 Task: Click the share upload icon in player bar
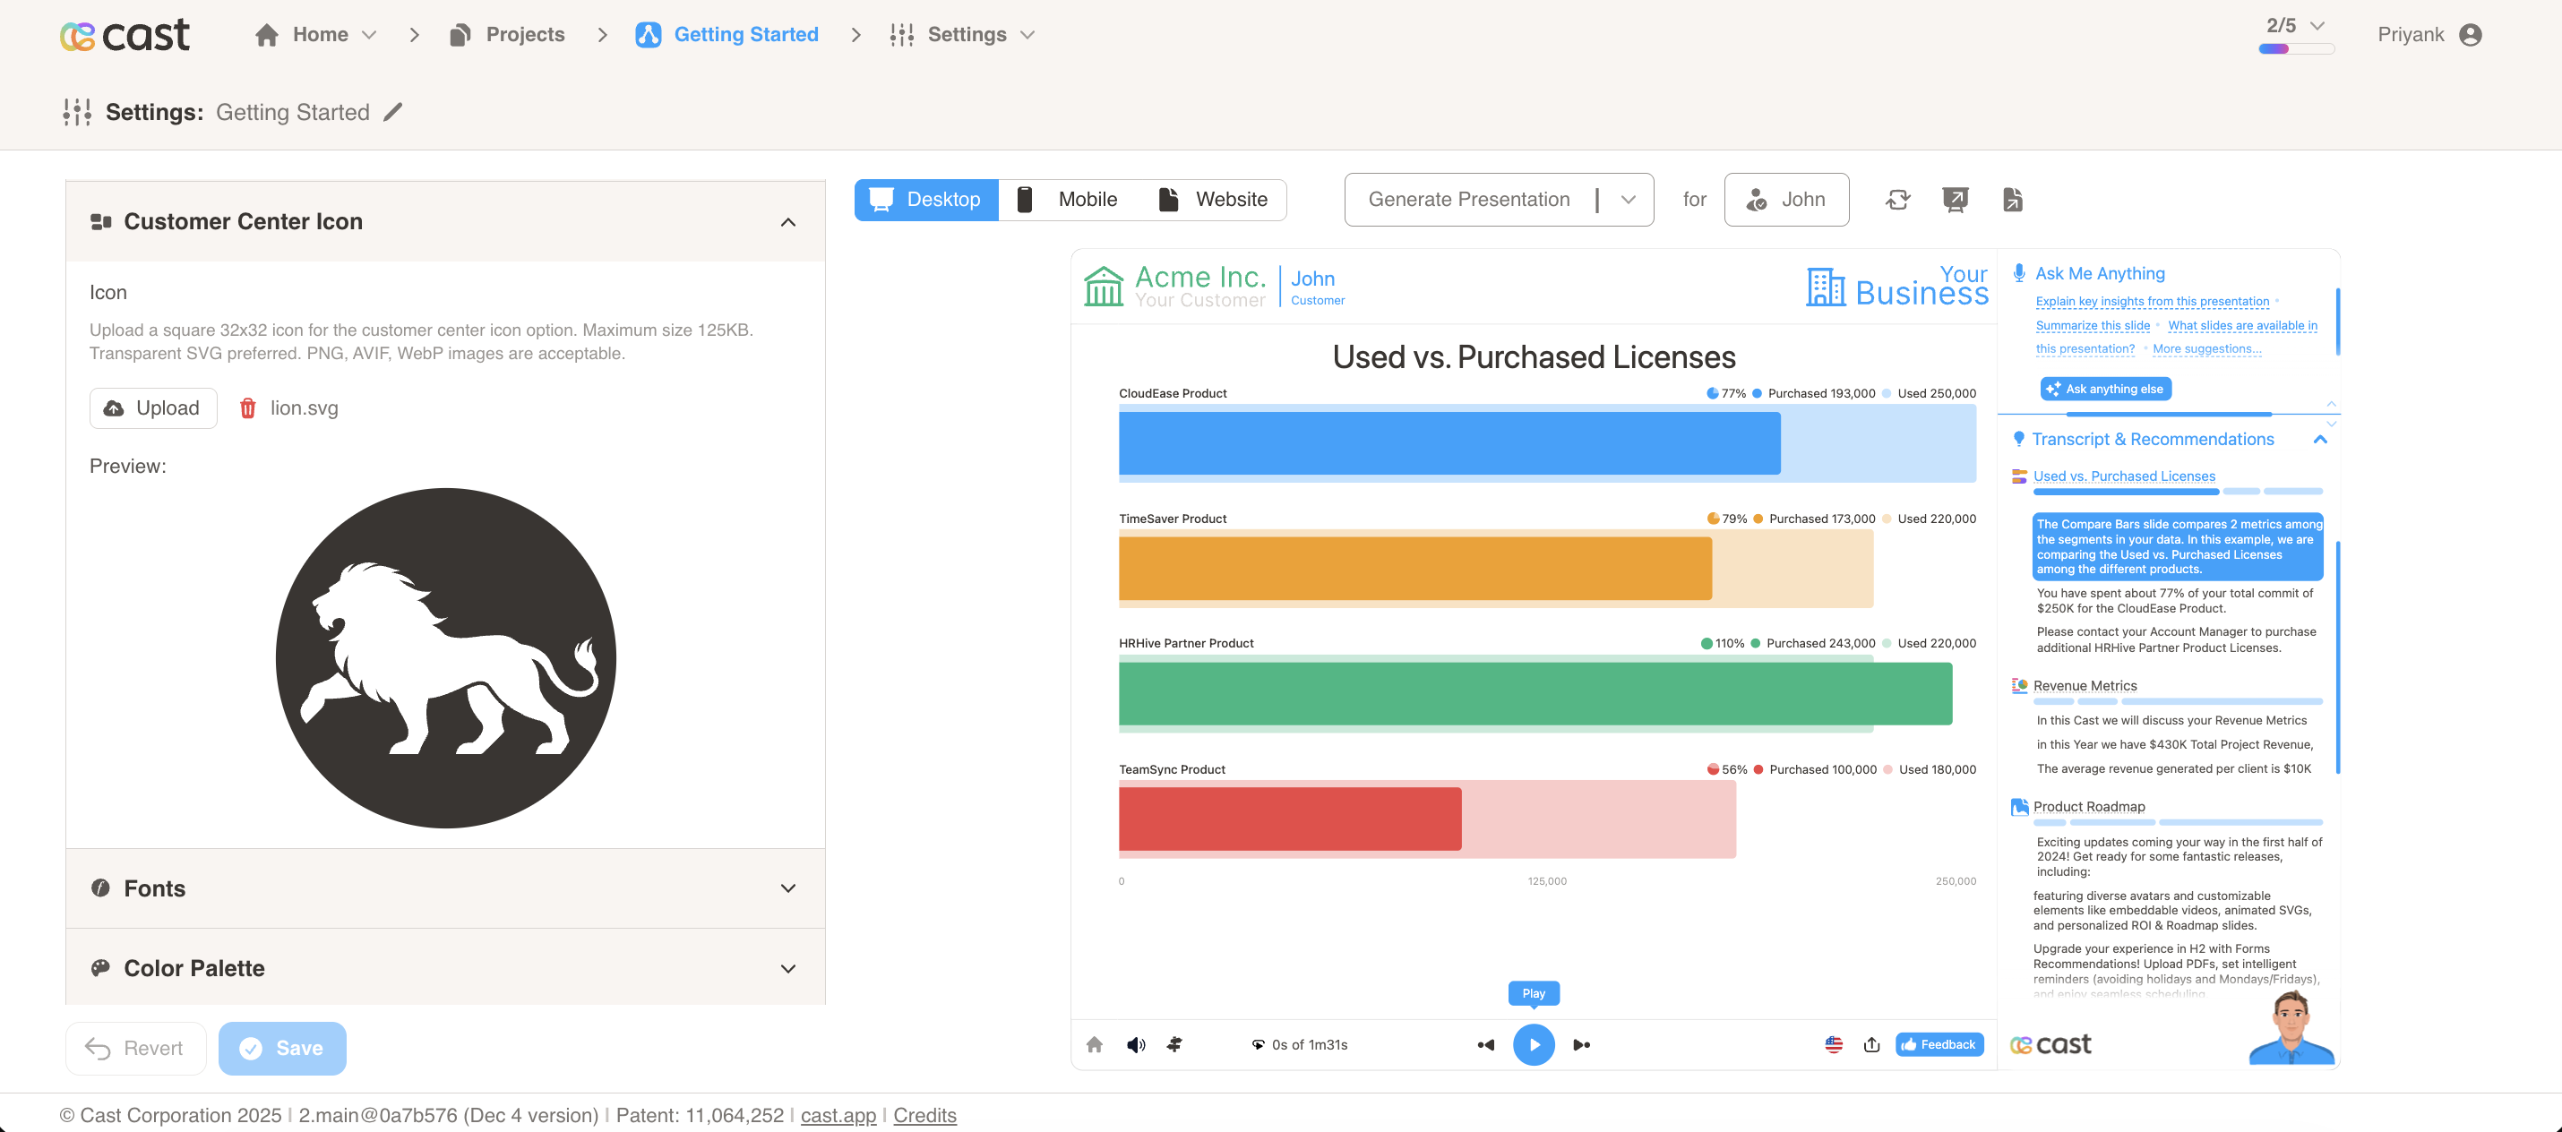[x=1870, y=1044]
